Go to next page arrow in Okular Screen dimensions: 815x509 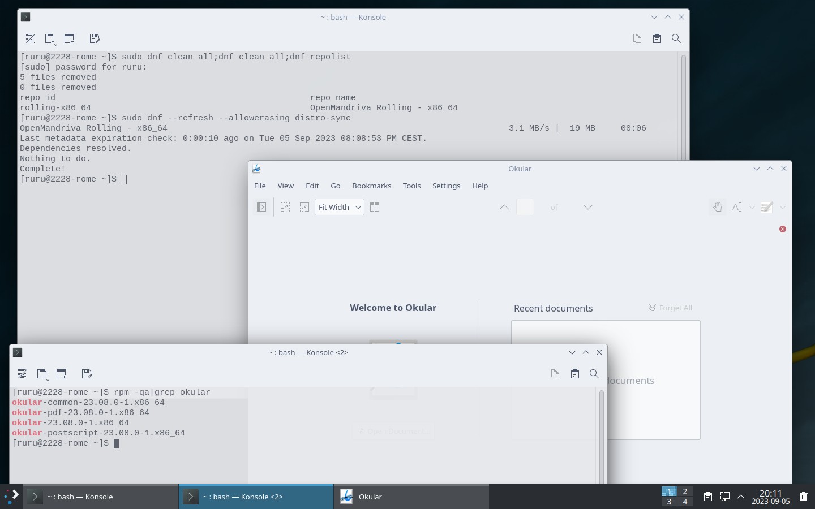click(x=588, y=207)
